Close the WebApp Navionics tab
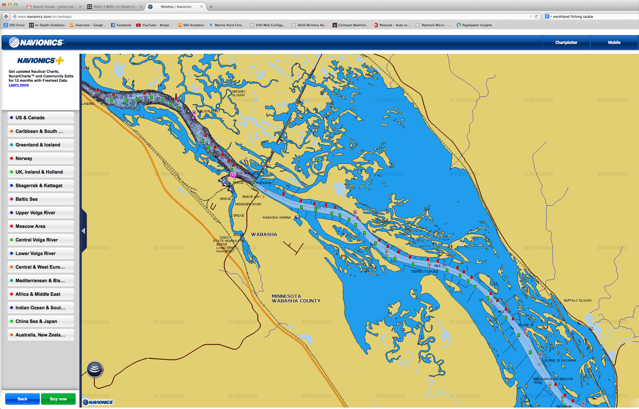 coord(202,7)
